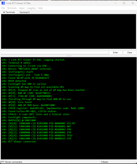This screenshot has height=164, width=137.
Task: Minimize the RTT Viewer window
Action: 116,3
